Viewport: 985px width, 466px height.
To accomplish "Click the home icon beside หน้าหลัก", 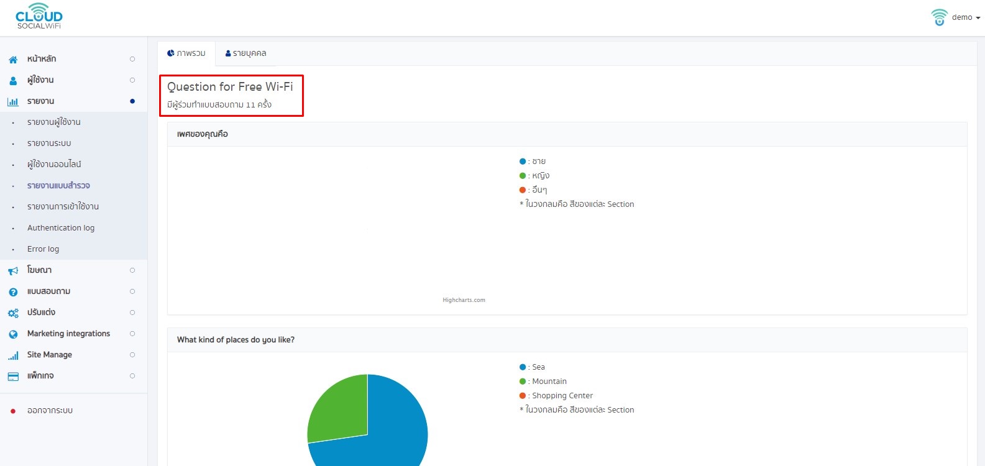I will tap(13, 60).
